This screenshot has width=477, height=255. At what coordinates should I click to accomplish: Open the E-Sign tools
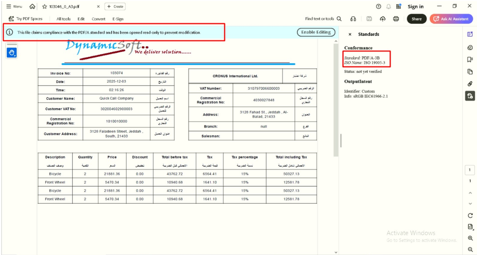(118, 19)
